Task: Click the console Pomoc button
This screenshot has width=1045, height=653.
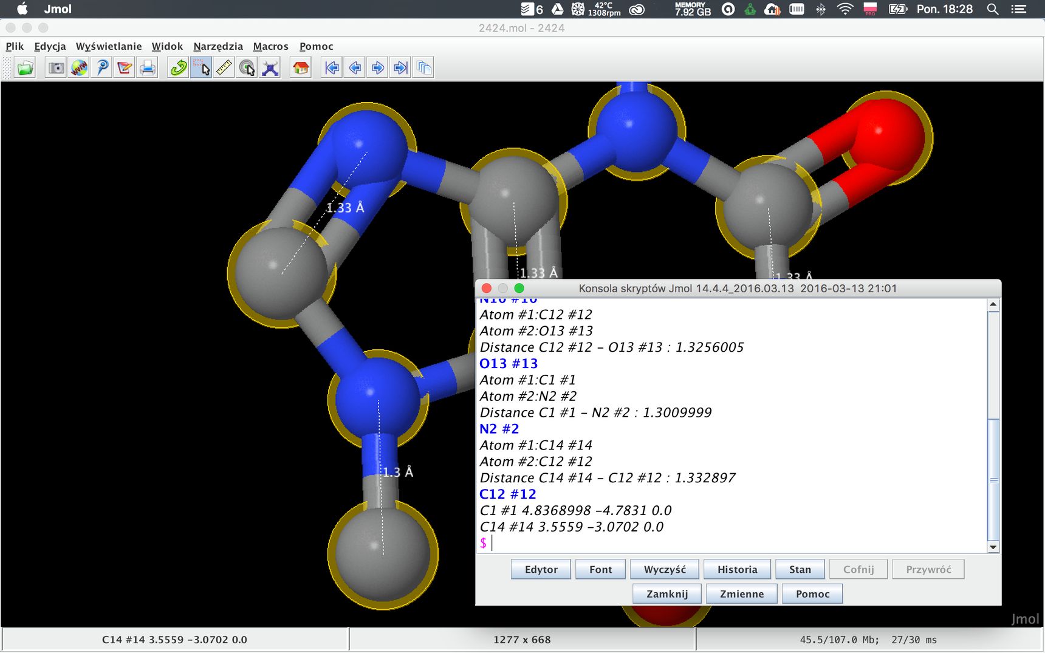Action: [x=812, y=593]
